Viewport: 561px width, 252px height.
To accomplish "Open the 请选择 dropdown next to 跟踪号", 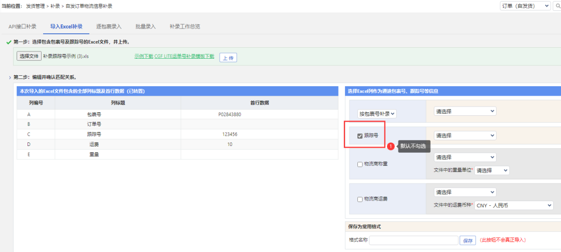I will (465, 136).
